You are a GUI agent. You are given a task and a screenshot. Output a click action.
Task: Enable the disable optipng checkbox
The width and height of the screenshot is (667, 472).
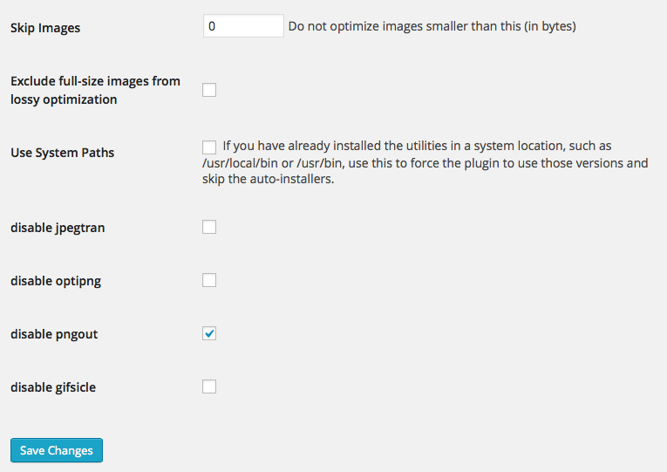pyautogui.click(x=209, y=280)
